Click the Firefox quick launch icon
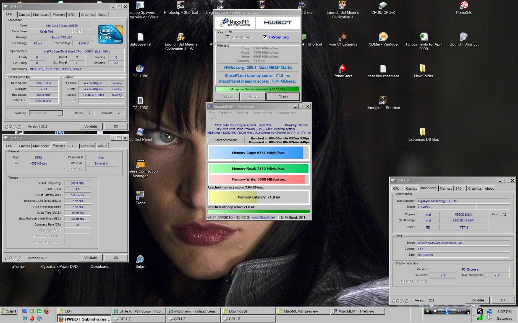Image resolution: width=518 pixels, height=323 pixels. (47, 311)
